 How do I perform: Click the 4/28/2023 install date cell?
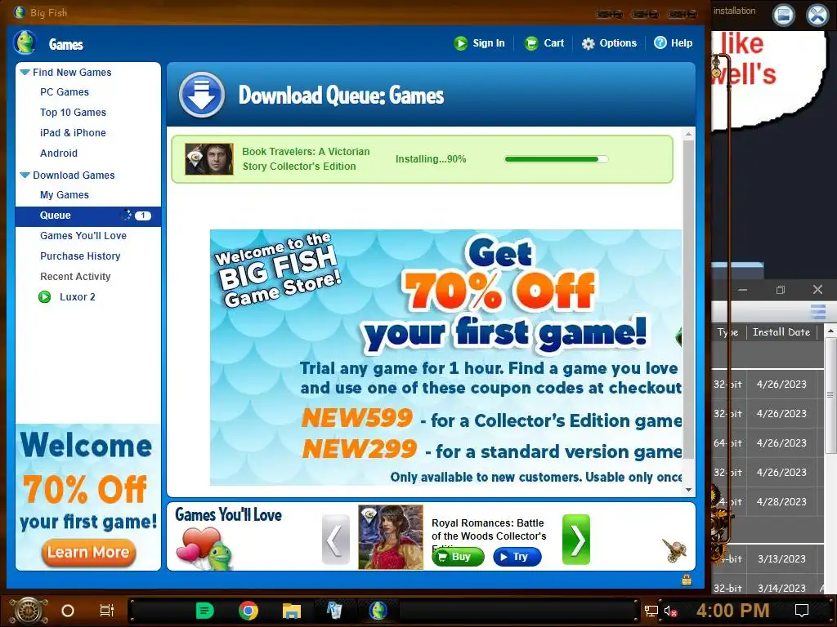click(x=781, y=502)
